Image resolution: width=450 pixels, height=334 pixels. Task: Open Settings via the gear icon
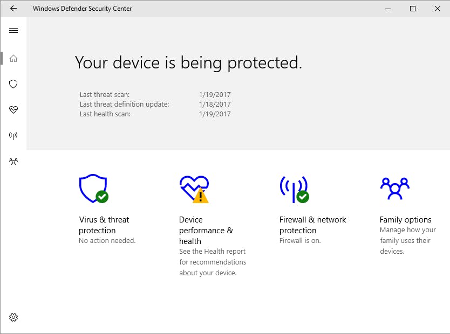tap(13, 317)
